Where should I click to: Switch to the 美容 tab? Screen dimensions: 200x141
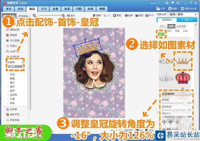pyautogui.click(x=20, y=9)
